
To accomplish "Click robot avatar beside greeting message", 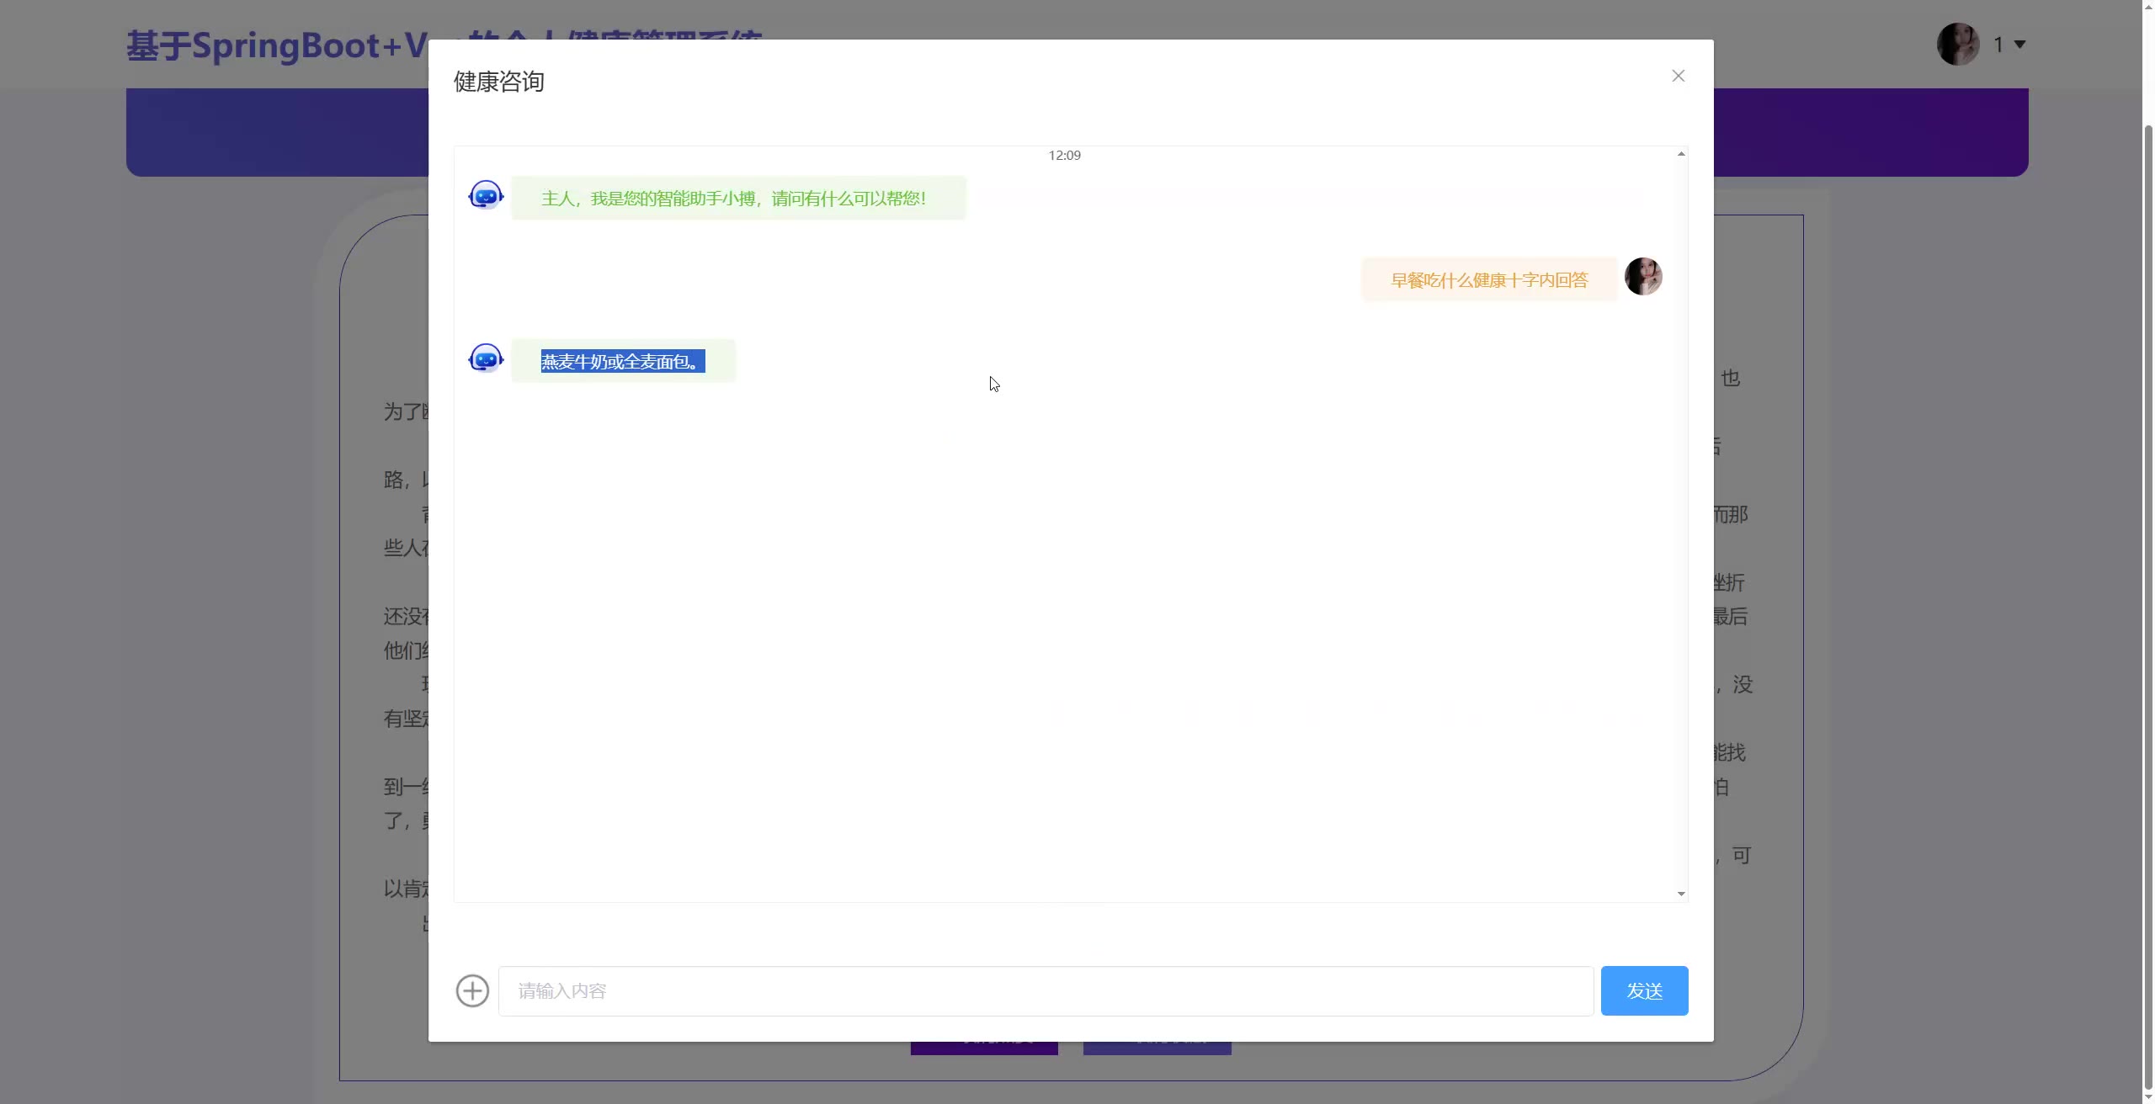I will click(486, 195).
